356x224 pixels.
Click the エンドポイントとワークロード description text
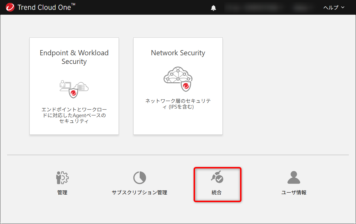point(74,115)
